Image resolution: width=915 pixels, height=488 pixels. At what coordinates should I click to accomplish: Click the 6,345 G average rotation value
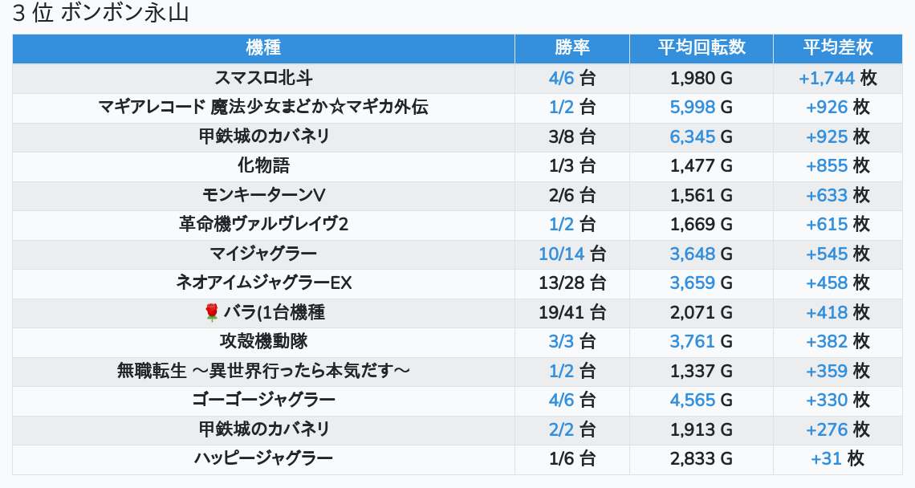(701, 136)
